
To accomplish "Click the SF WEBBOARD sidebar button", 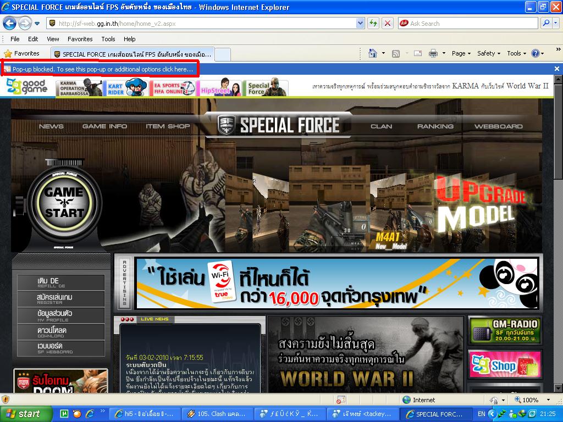I will [x=60, y=348].
